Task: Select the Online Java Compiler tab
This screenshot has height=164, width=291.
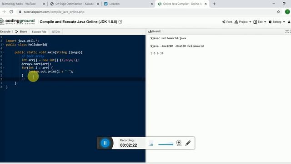Action: (180, 4)
